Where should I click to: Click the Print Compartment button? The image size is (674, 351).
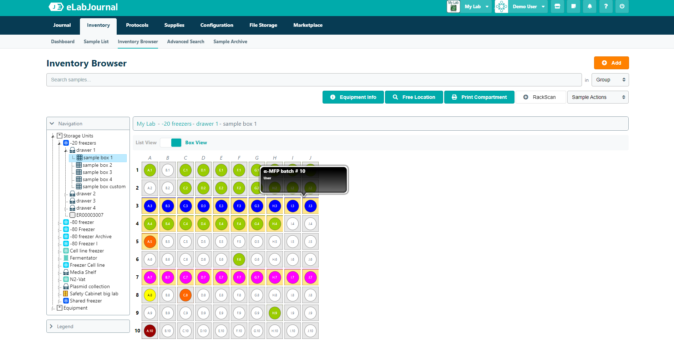click(479, 97)
